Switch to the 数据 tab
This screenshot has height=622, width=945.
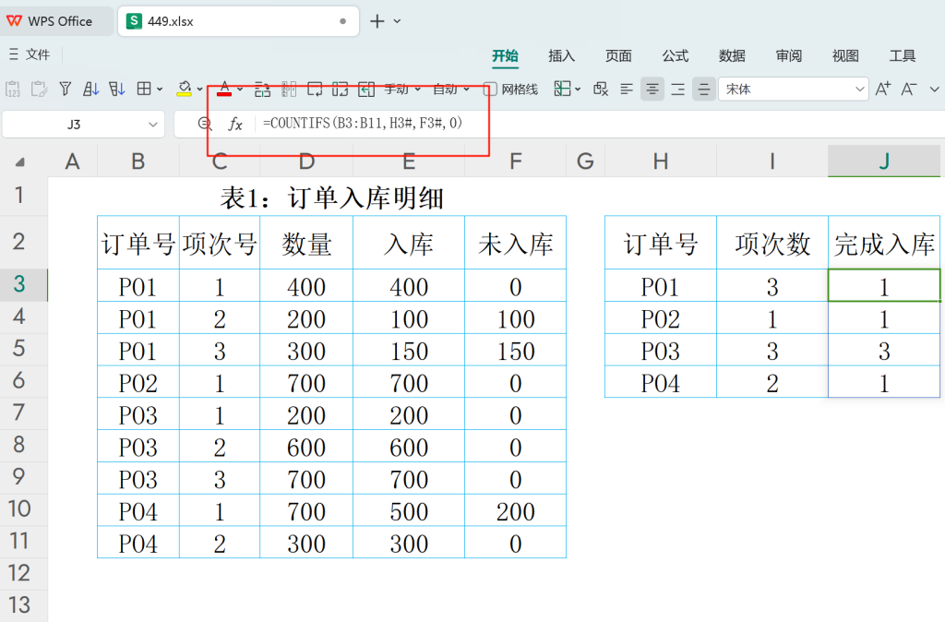point(732,56)
